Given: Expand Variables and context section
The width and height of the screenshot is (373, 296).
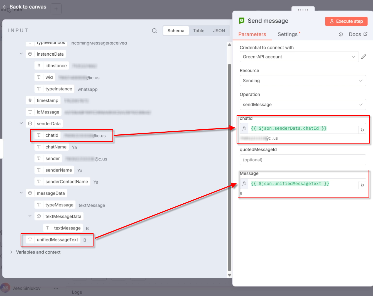Looking at the screenshot, I should click(x=11, y=252).
